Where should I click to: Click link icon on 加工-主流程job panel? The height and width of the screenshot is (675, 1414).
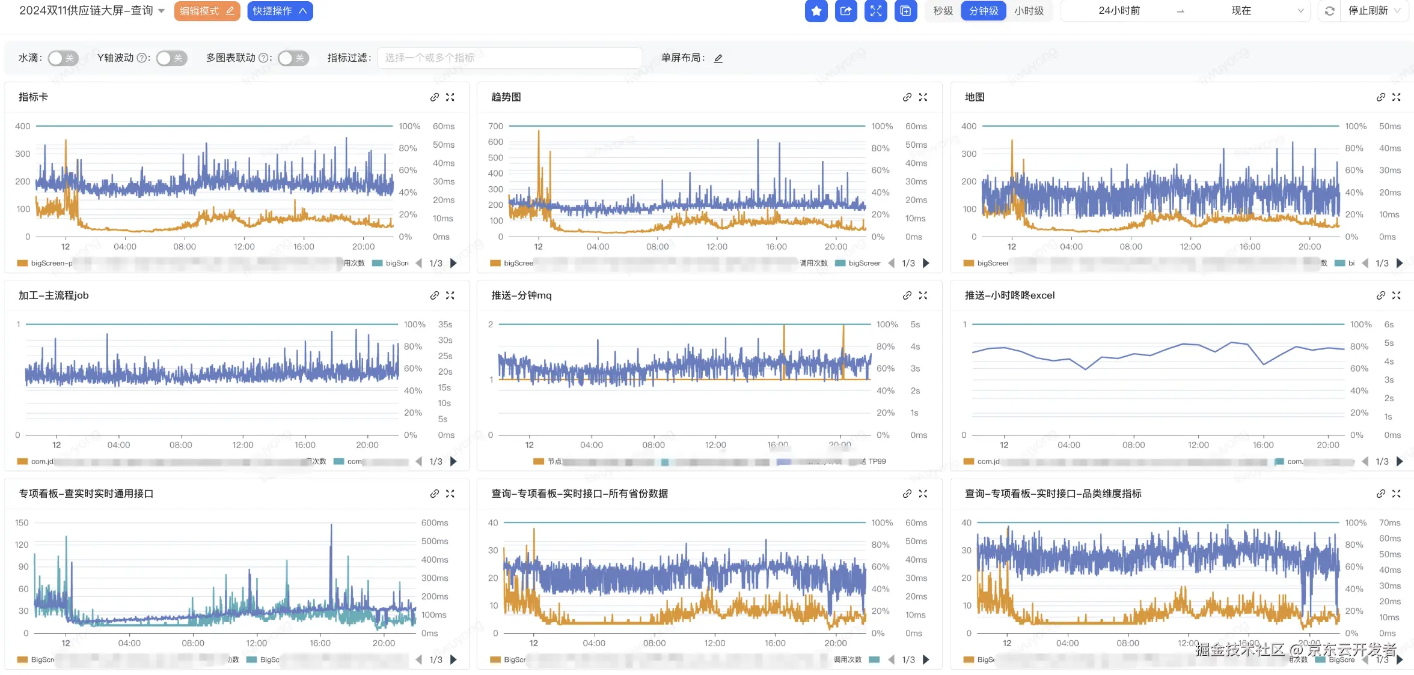pos(435,295)
